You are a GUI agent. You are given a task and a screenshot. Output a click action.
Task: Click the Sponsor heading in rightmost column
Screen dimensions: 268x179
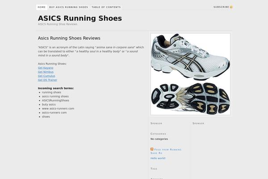pyautogui.click(x=198, y=123)
